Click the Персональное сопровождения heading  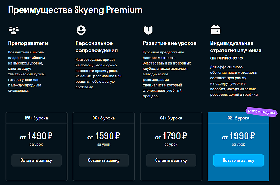click(97, 47)
